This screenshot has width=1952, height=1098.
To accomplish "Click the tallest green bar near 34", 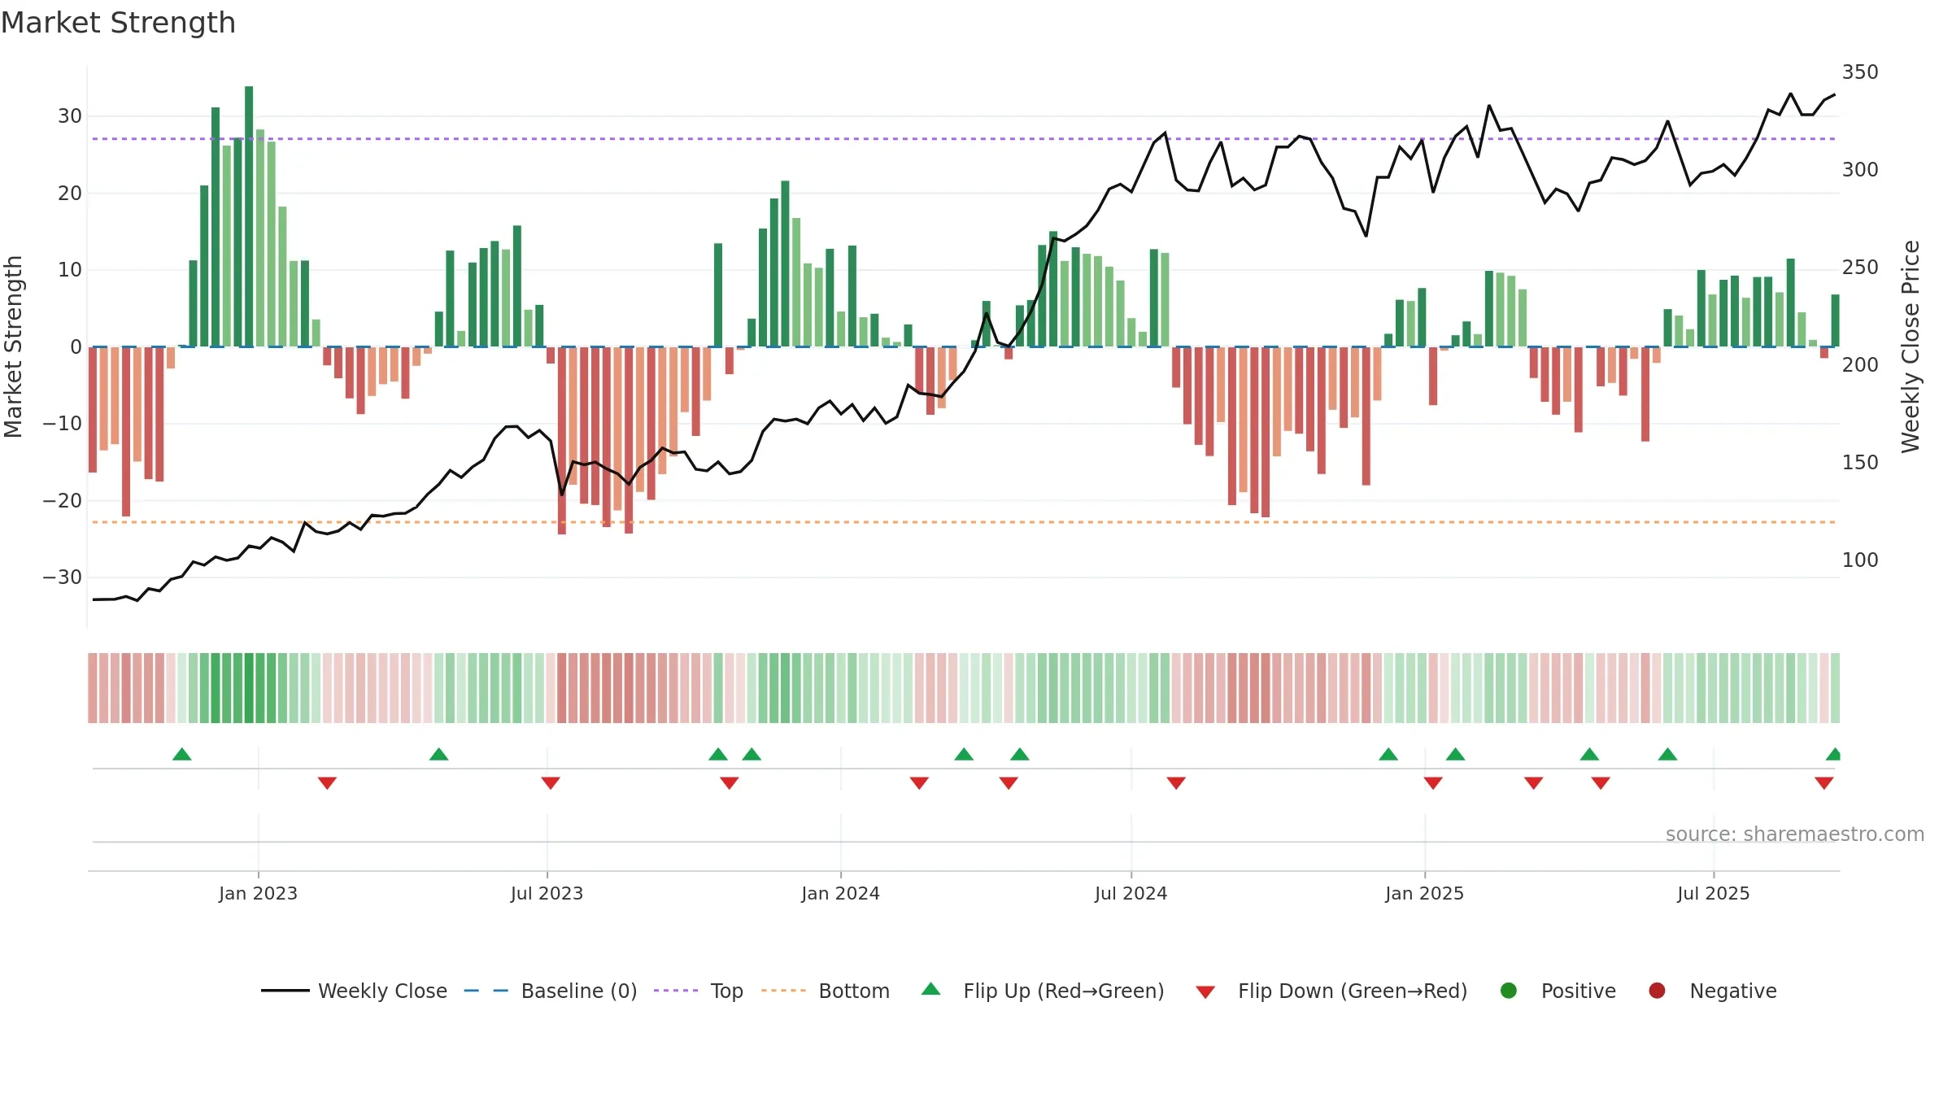I will 249,216.
